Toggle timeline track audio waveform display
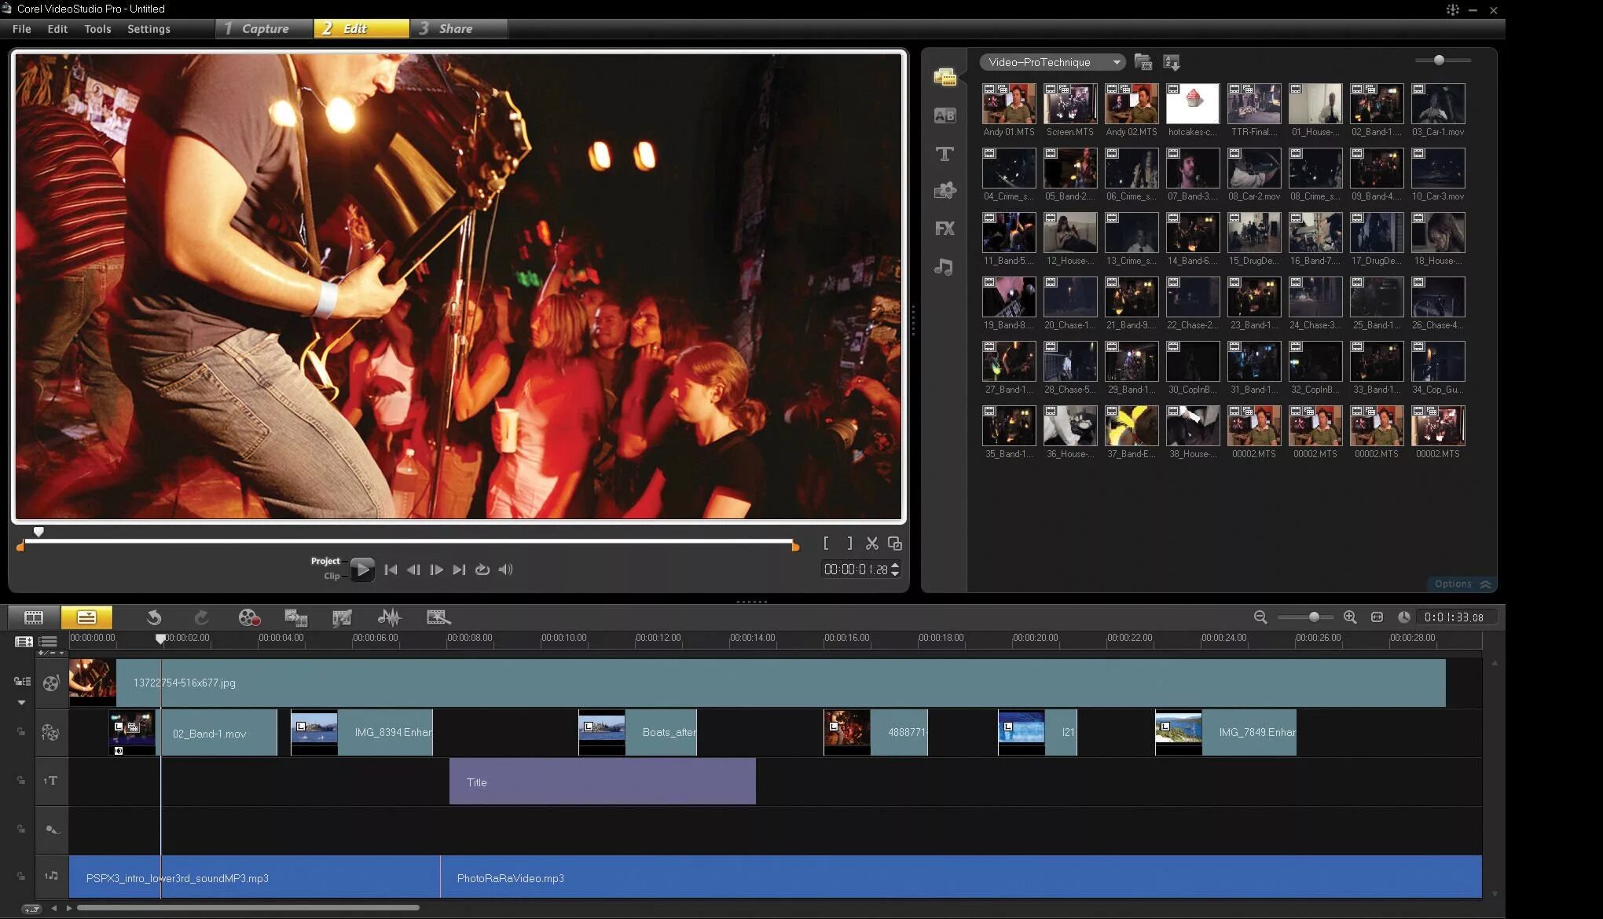 click(x=390, y=617)
